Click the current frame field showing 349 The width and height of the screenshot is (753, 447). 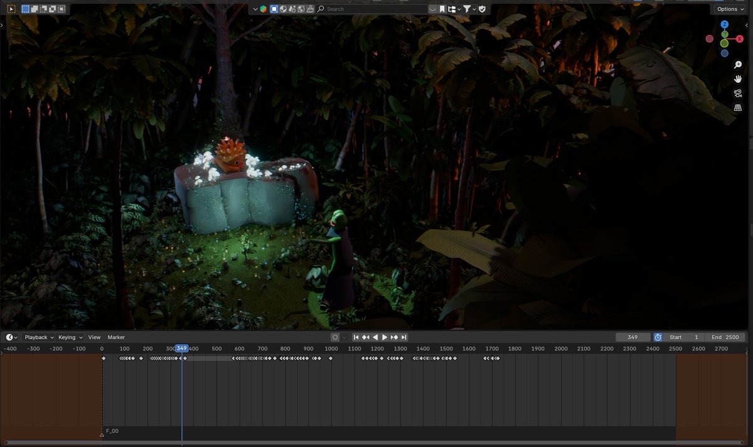coord(633,337)
